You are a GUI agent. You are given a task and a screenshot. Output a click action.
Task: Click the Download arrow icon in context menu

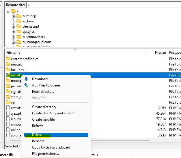26,79
